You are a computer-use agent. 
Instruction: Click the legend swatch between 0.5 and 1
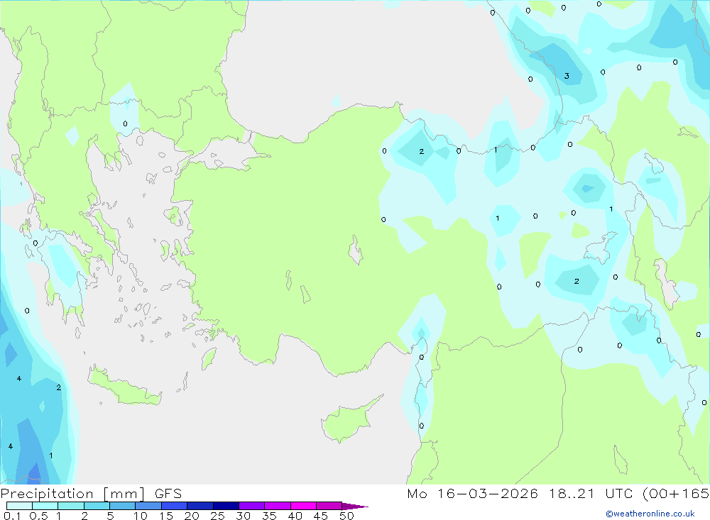coord(45,506)
